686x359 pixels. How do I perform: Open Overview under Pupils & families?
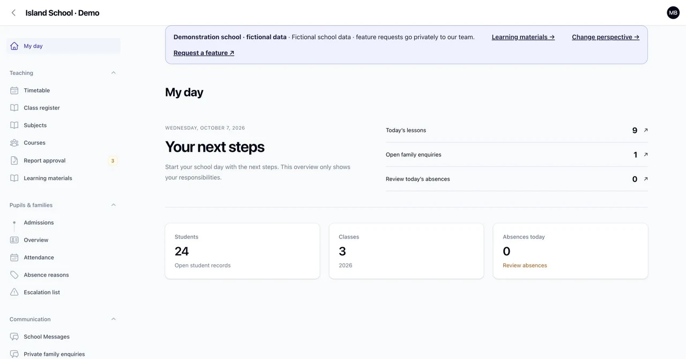[63, 240]
